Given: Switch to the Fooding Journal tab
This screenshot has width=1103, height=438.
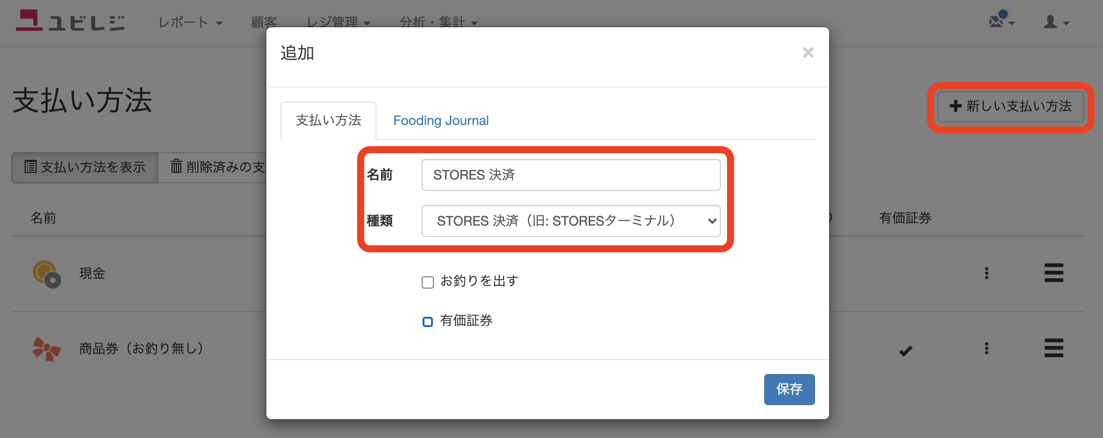Looking at the screenshot, I should tap(441, 121).
